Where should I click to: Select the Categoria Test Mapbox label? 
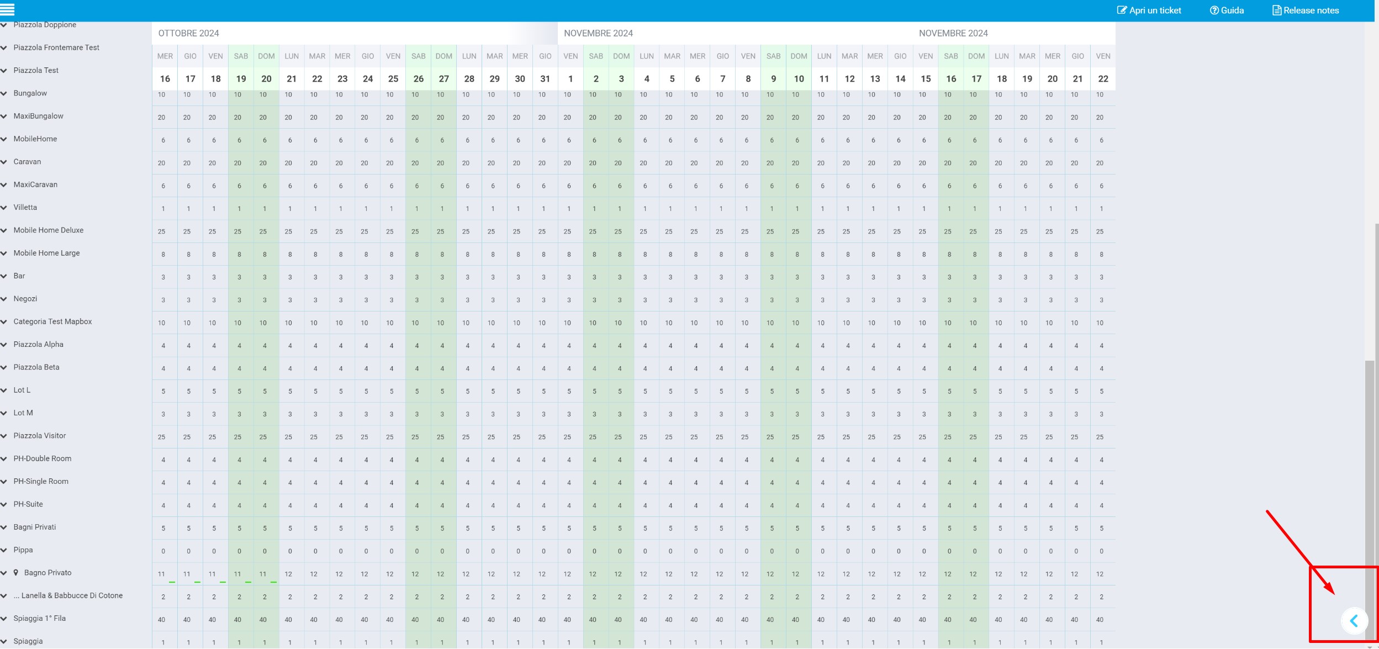tap(52, 321)
